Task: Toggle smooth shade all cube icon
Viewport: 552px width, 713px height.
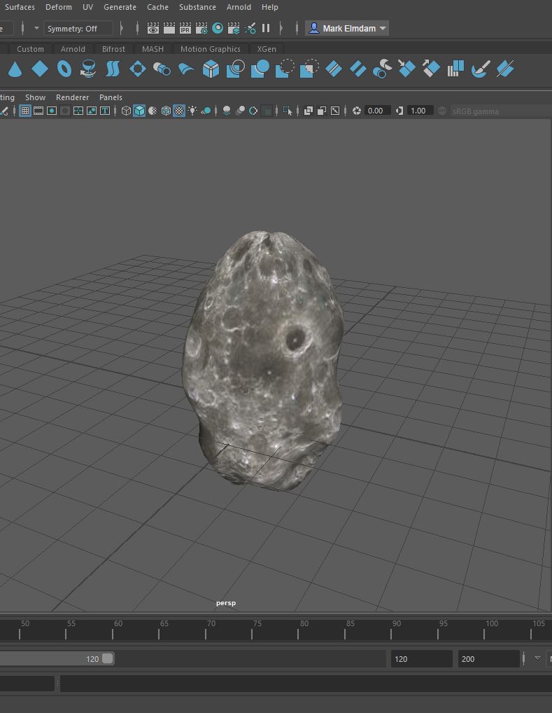Action: point(139,111)
